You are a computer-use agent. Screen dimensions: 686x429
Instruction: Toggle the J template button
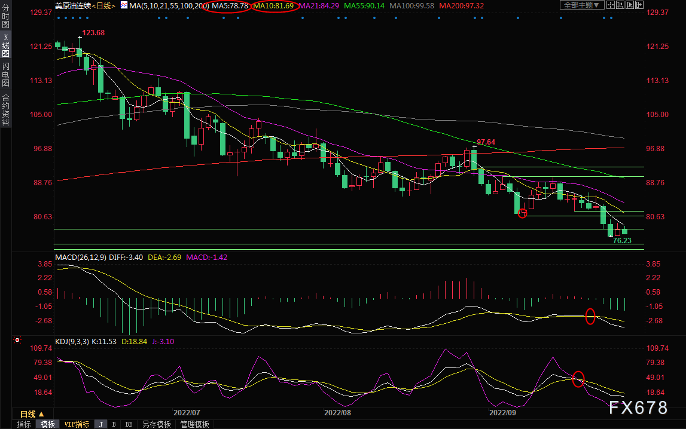coord(101,424)
